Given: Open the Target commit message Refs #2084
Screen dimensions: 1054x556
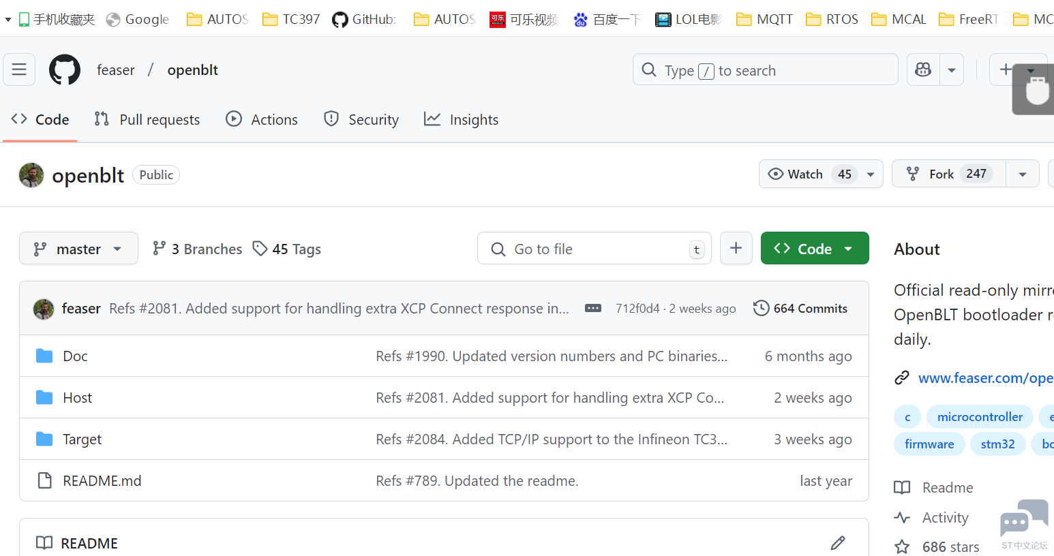Looking at the screenshot, I should click(552, 439).
